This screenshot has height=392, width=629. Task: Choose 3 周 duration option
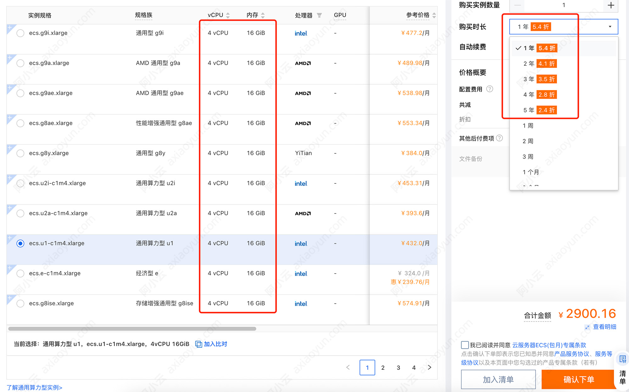click(564, 157)
